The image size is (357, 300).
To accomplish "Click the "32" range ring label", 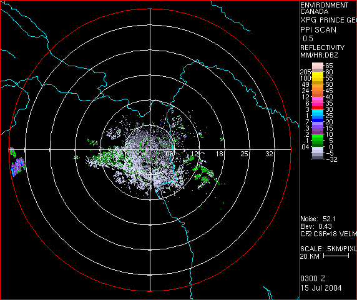I will 270,154.
